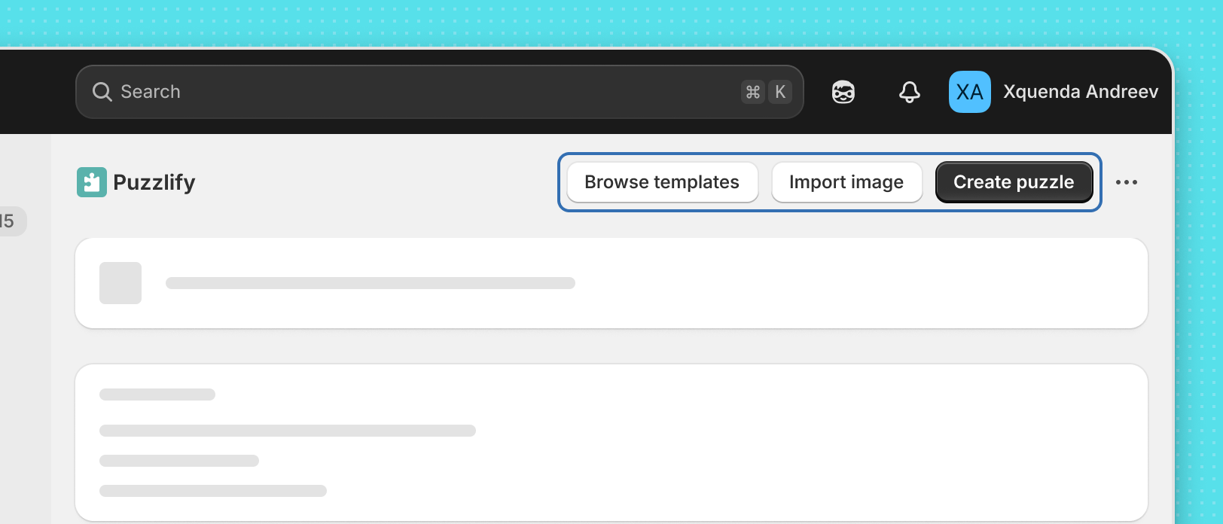Click the longest placeholder line in second card

[288, 431]
